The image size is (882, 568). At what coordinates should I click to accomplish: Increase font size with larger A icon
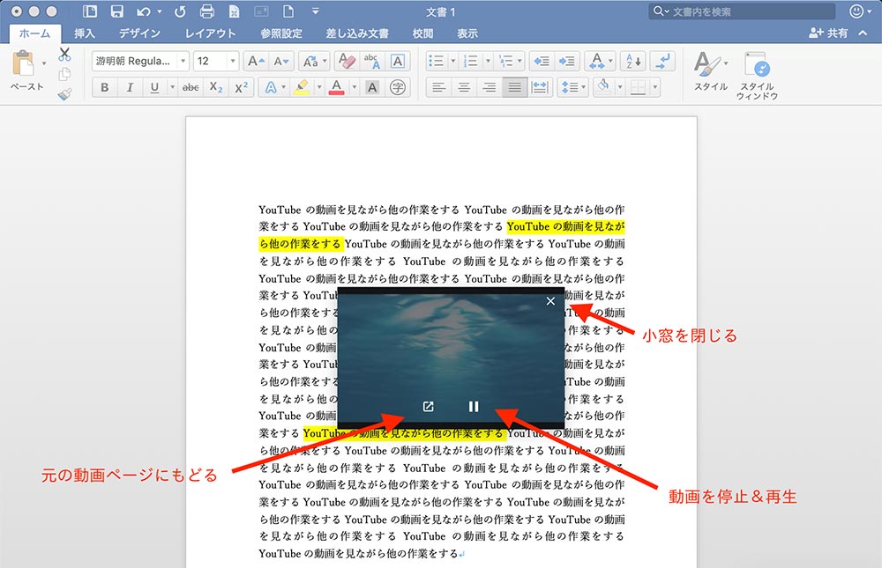point(256,62)
